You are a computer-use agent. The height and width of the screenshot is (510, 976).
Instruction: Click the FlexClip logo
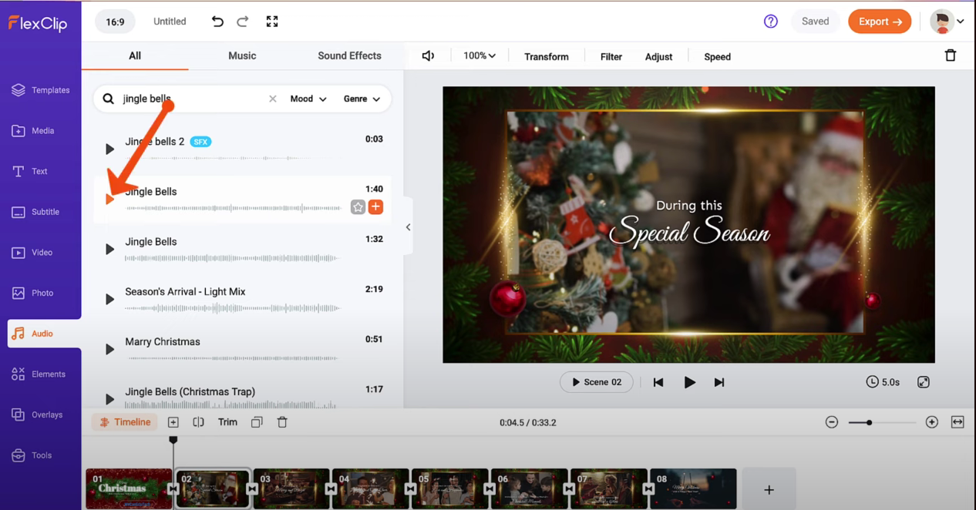tap(38, 23)
